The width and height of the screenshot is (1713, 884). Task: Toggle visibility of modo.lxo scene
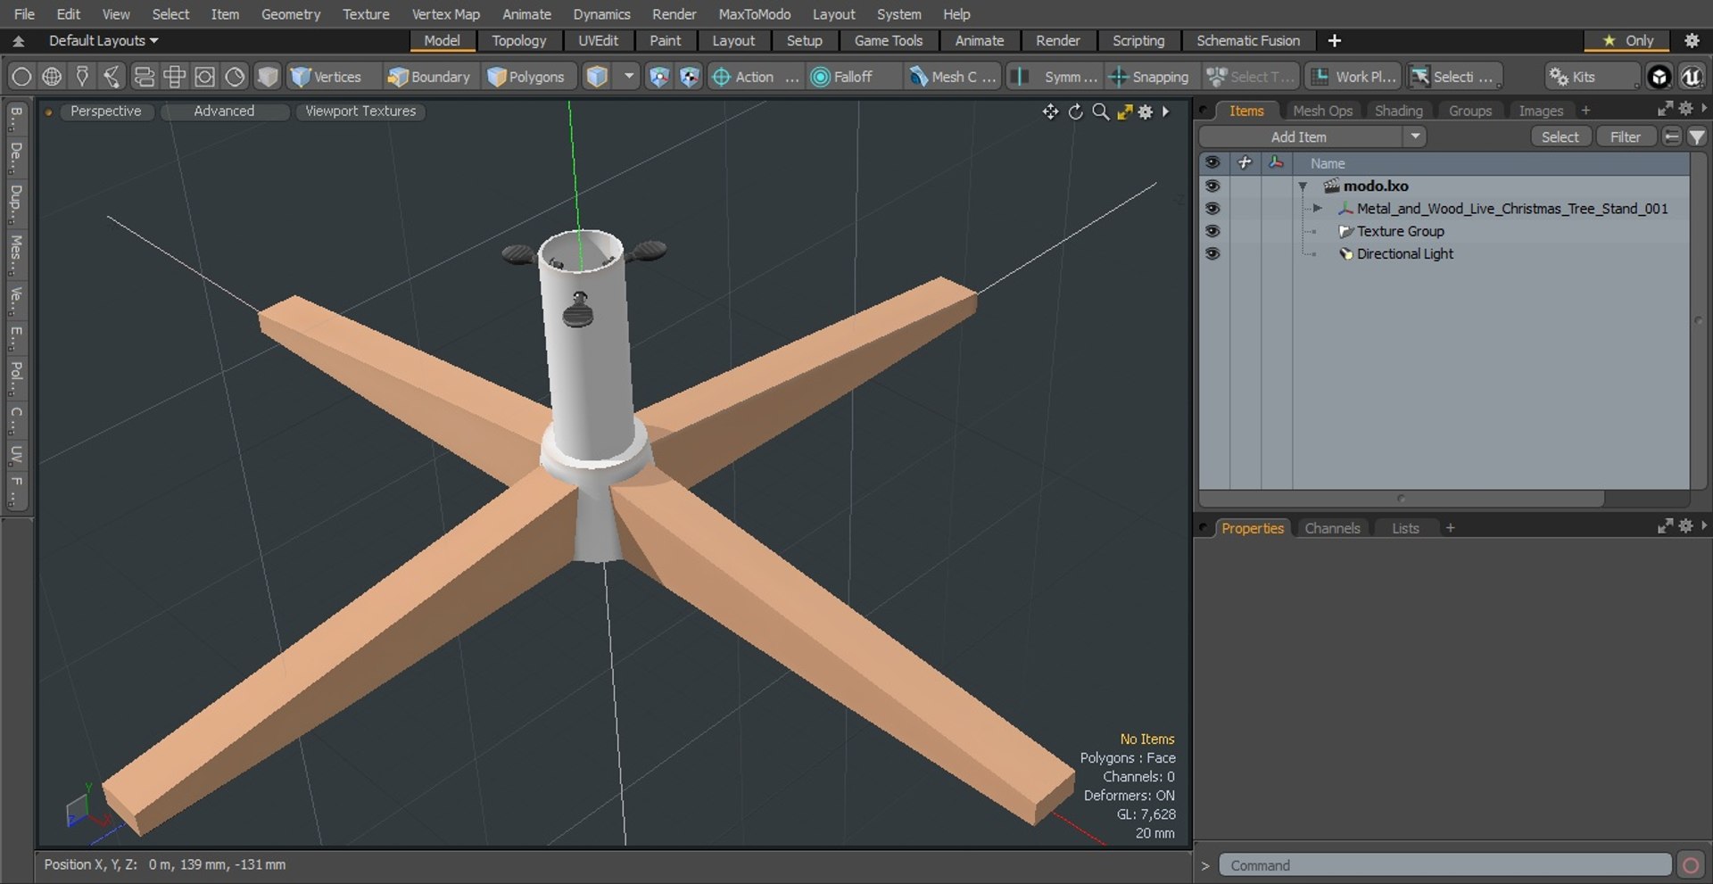point(1212,186)
